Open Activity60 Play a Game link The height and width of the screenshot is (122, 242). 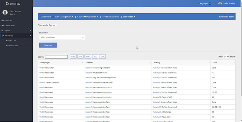tap(157, 117)
